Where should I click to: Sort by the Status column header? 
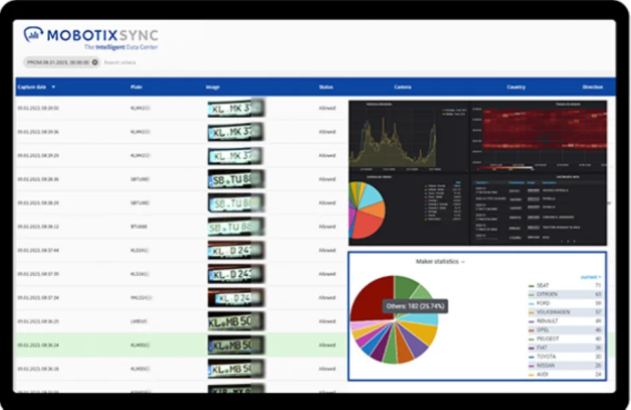(326, 87)
